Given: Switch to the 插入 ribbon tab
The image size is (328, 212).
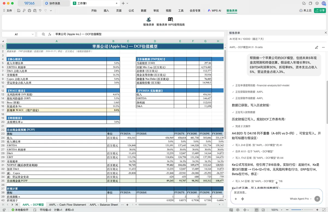Looking at the screenshot, I should pos(106,11).
